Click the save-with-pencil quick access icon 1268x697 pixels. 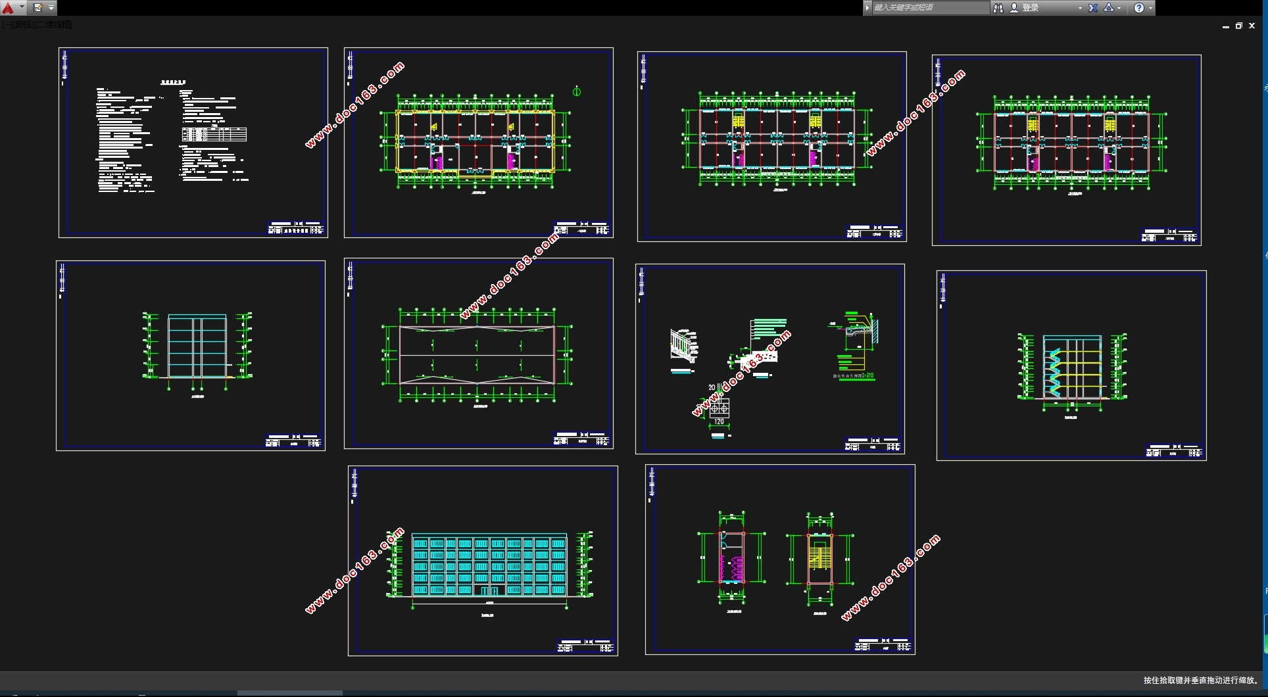(x=38, y=8)
